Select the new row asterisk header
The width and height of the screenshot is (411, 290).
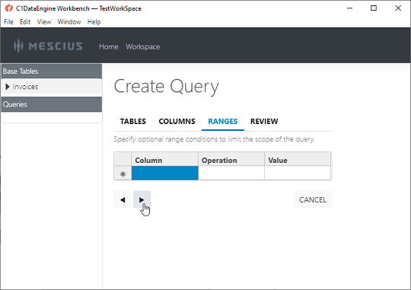(123, 174)
